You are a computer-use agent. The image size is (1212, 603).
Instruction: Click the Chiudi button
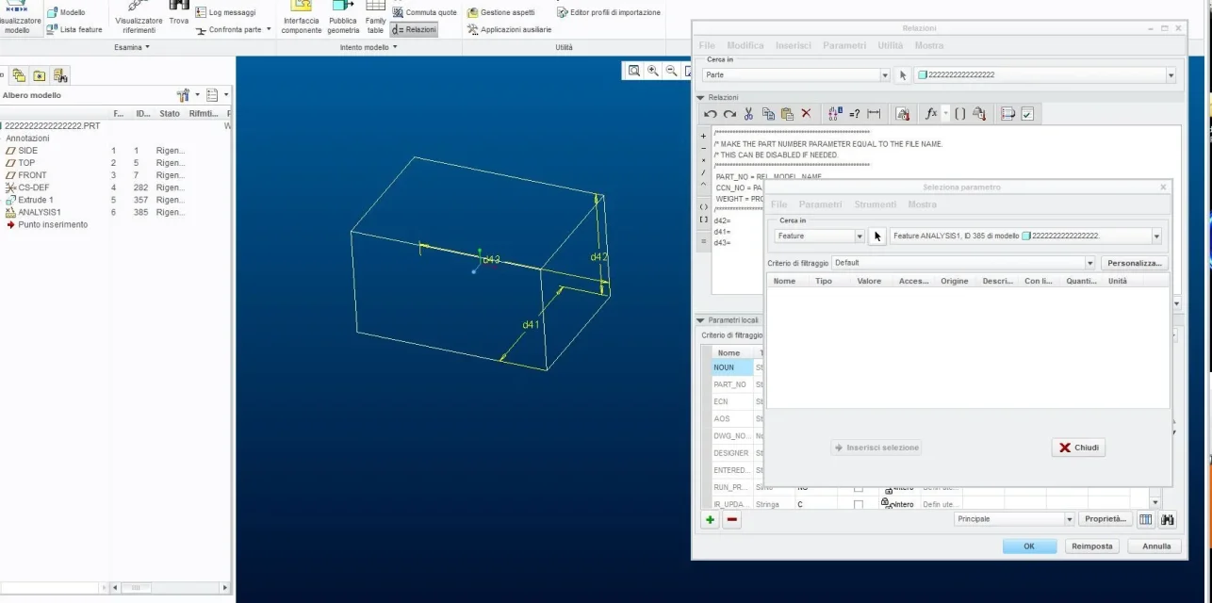(x=1078, y=448)
